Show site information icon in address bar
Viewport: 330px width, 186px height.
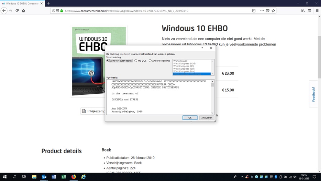point(54,11)
